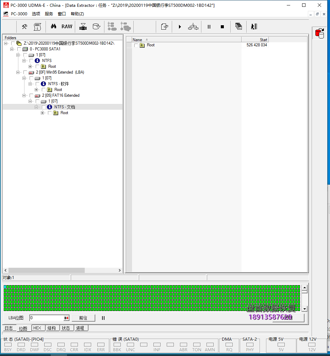The height and width of the screenshot is (356, 330).
Task: Start RAW recovery from toolbar
Action: tap(67, 27)
